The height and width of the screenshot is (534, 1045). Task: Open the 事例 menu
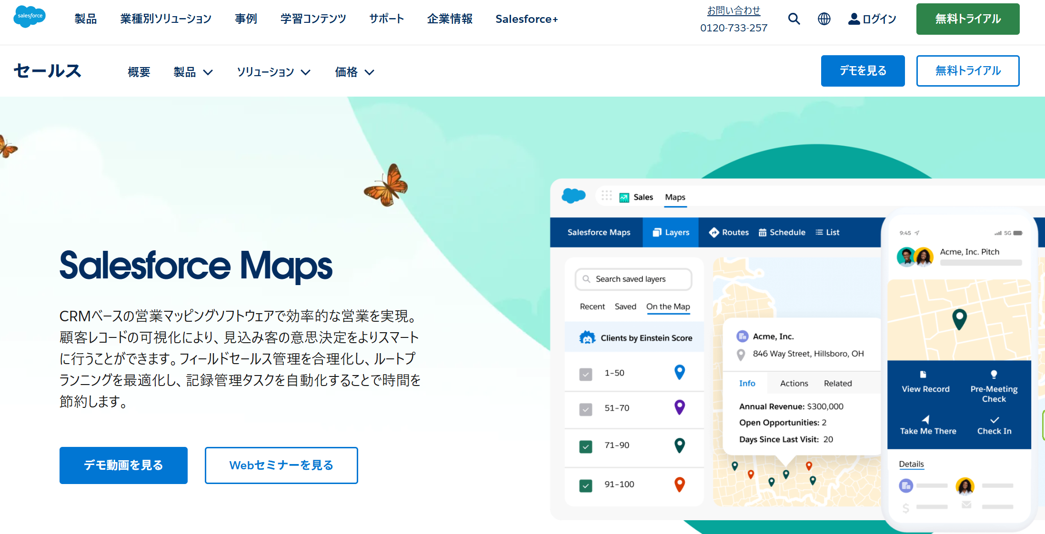(246, 19)
